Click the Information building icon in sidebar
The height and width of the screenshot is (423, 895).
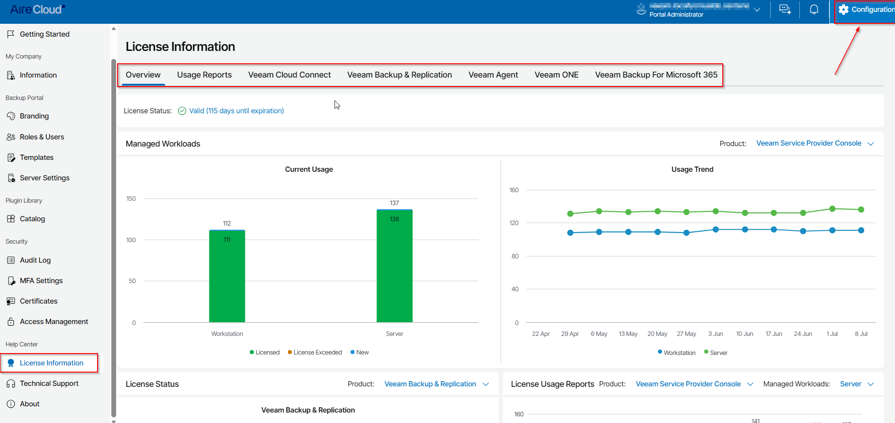coord(11,75)
